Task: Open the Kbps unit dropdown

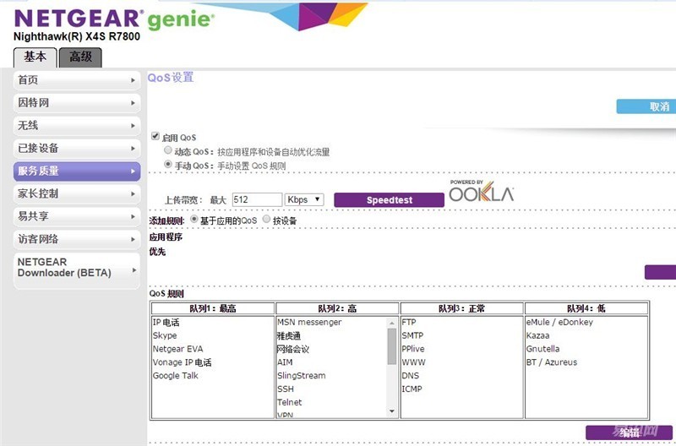Action: [304, 199]
